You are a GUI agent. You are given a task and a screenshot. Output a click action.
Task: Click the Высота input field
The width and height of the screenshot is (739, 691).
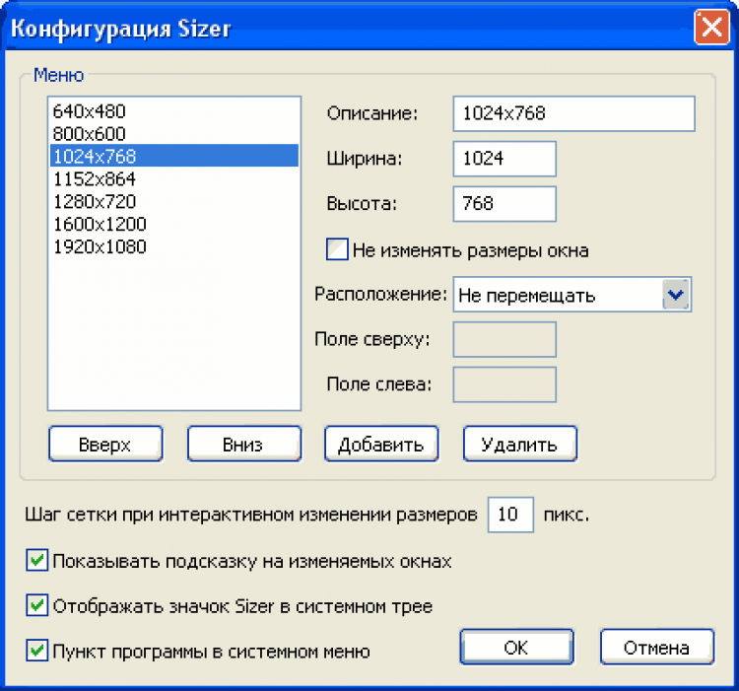pos(504,204)
